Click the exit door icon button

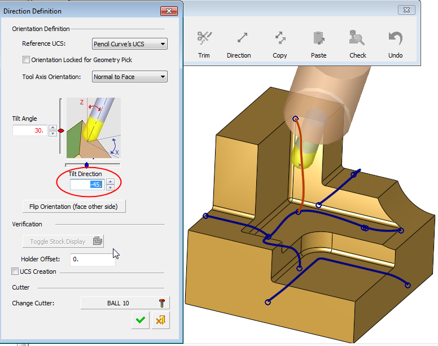(x=161, y=321)
